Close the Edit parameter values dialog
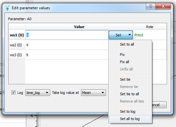The width and height of the screenshot is (176, 127). tap(163, 6)
